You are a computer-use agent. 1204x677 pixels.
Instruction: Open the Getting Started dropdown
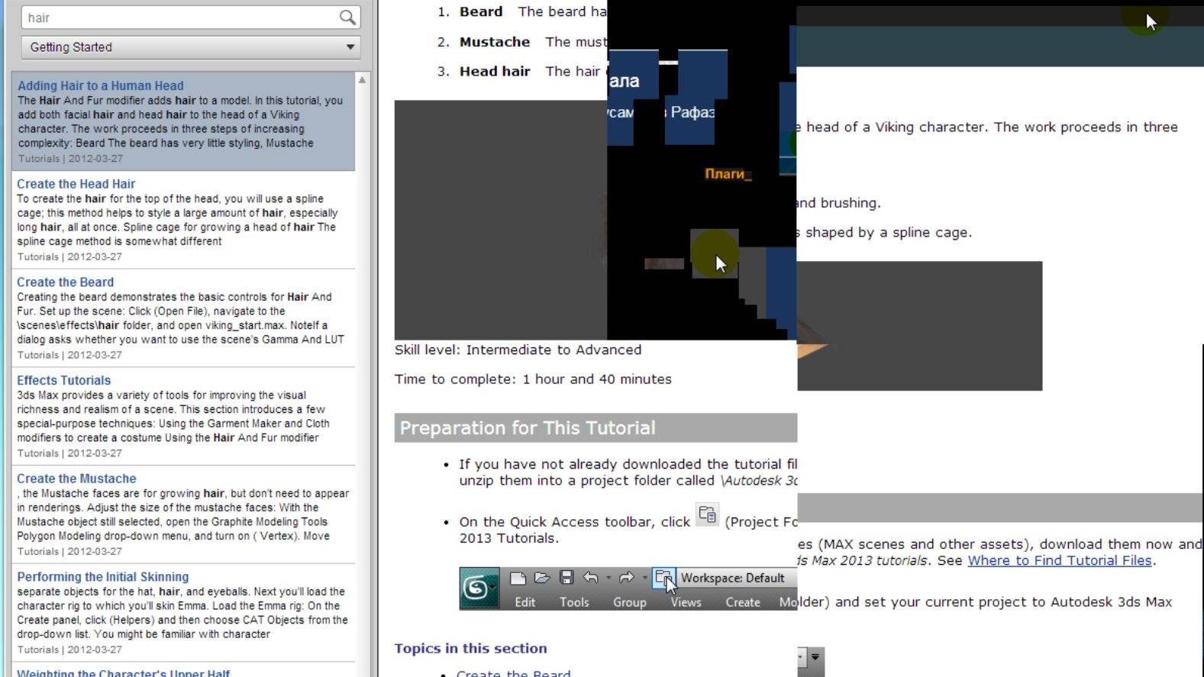(x=190, y=47)
